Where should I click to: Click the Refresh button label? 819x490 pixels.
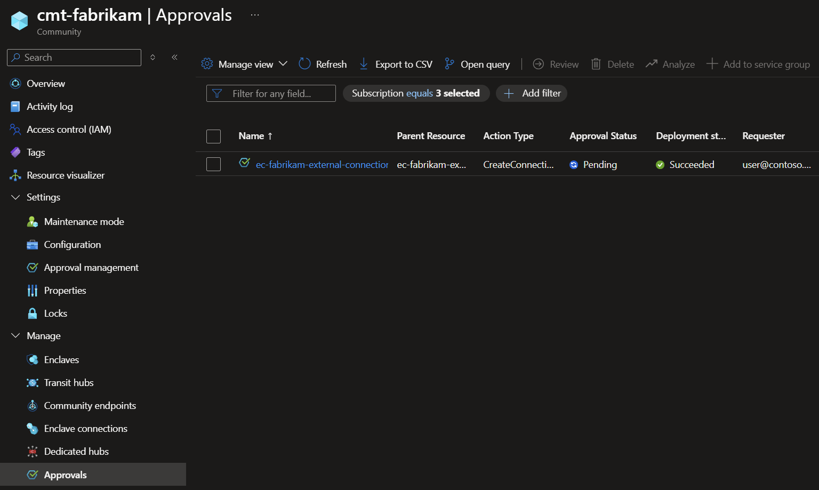pos(331,65)
